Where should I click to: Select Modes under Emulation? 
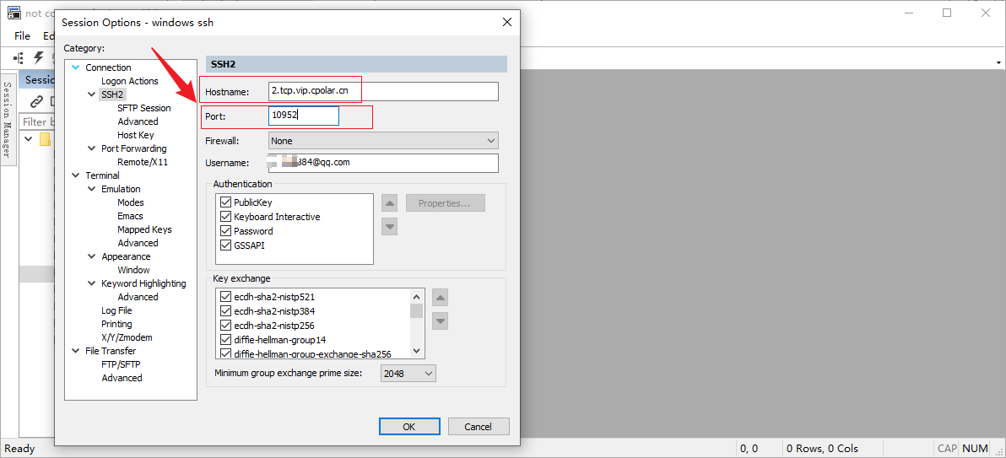[131, 202]
